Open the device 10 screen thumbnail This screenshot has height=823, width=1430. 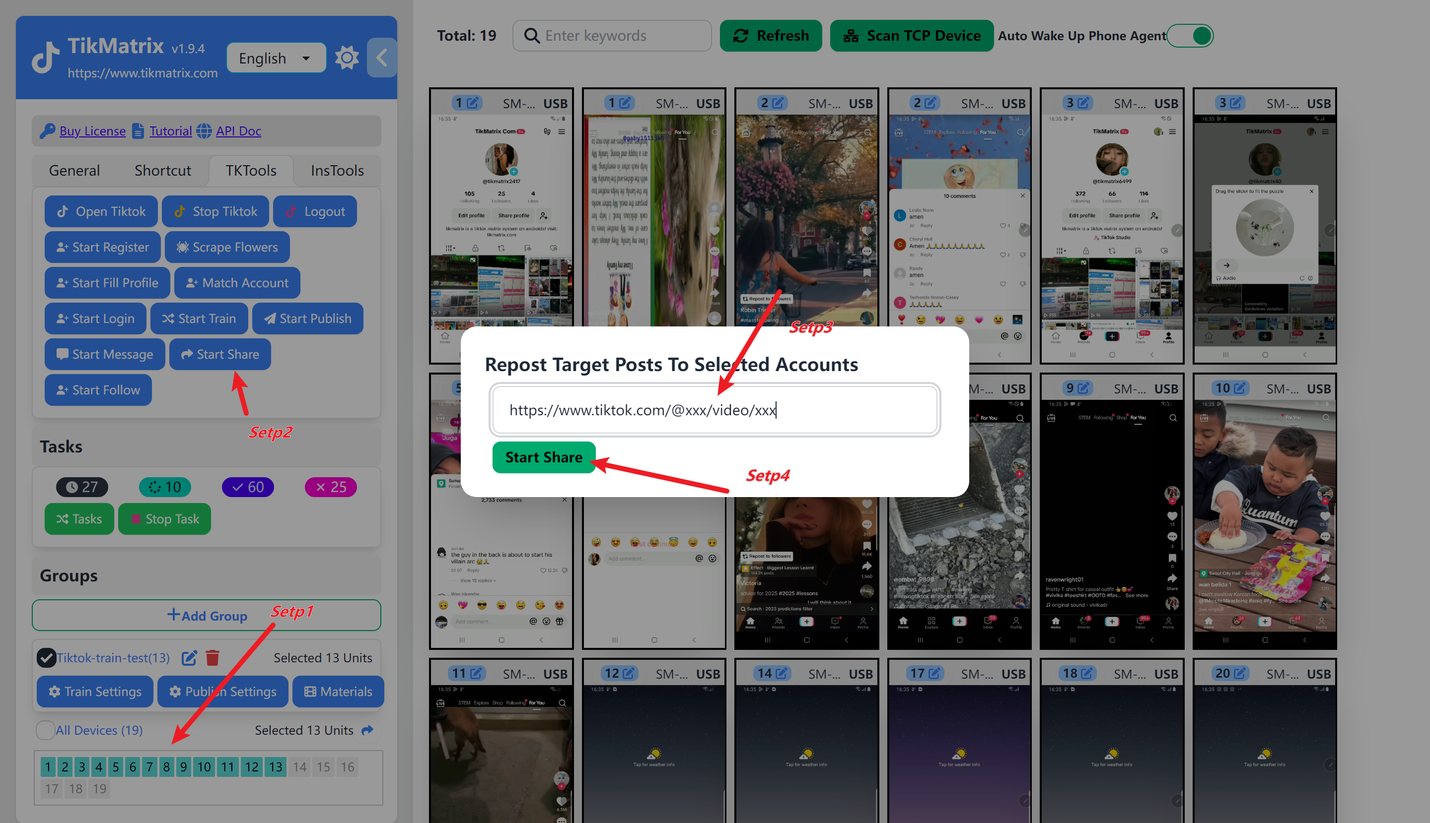[1265, 523]
